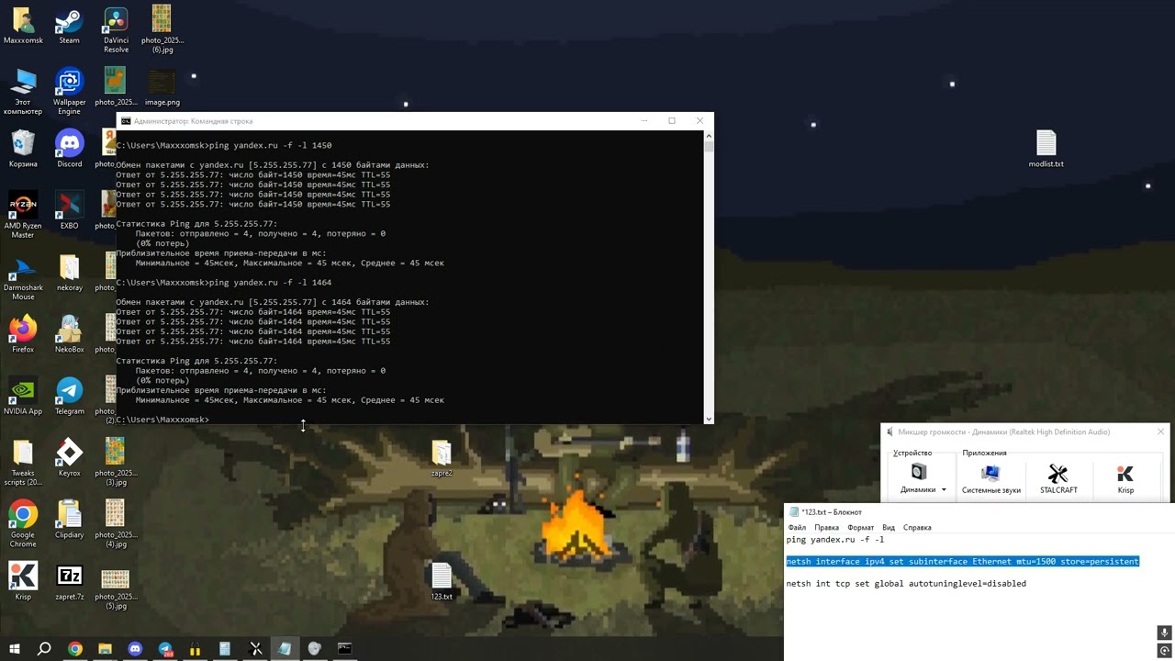The width and height of the screenshot is (1175, 661).
Task: Select the Wallpaper Engine desktop icon
Action: tap(69, 92)
